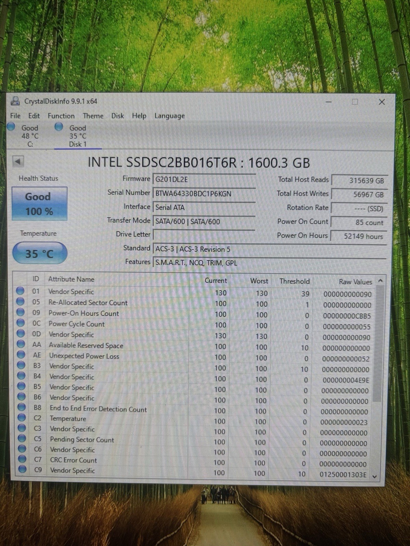Click status icon for Power-On Hours Count
This screenshot has height=546, width=410.
coord(20,312)
